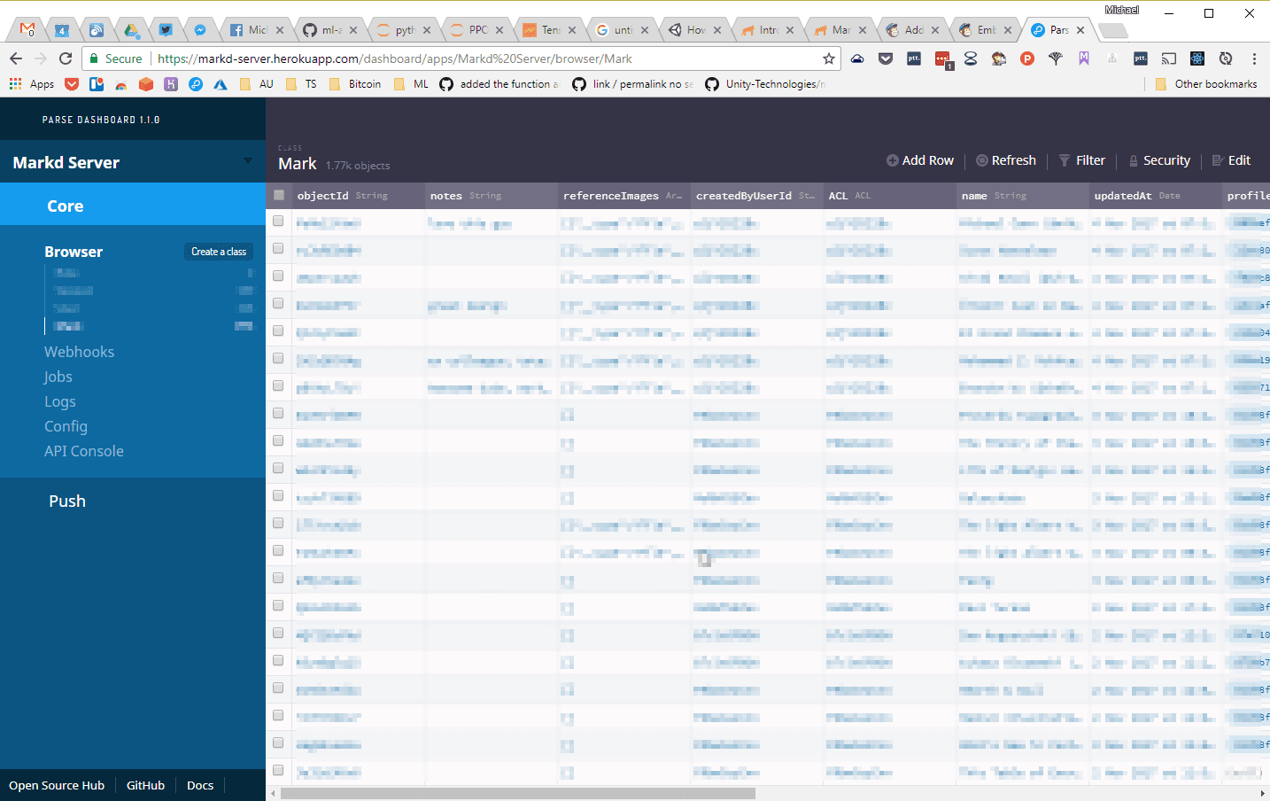
Task: Switch to the API Console section
Action: tap(84, 451)
